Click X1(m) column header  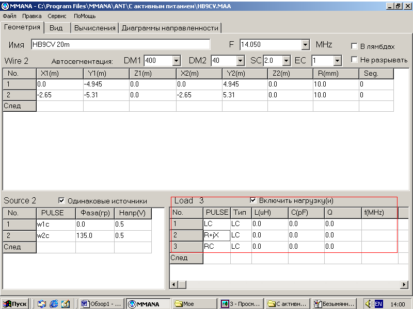(60, 74)
